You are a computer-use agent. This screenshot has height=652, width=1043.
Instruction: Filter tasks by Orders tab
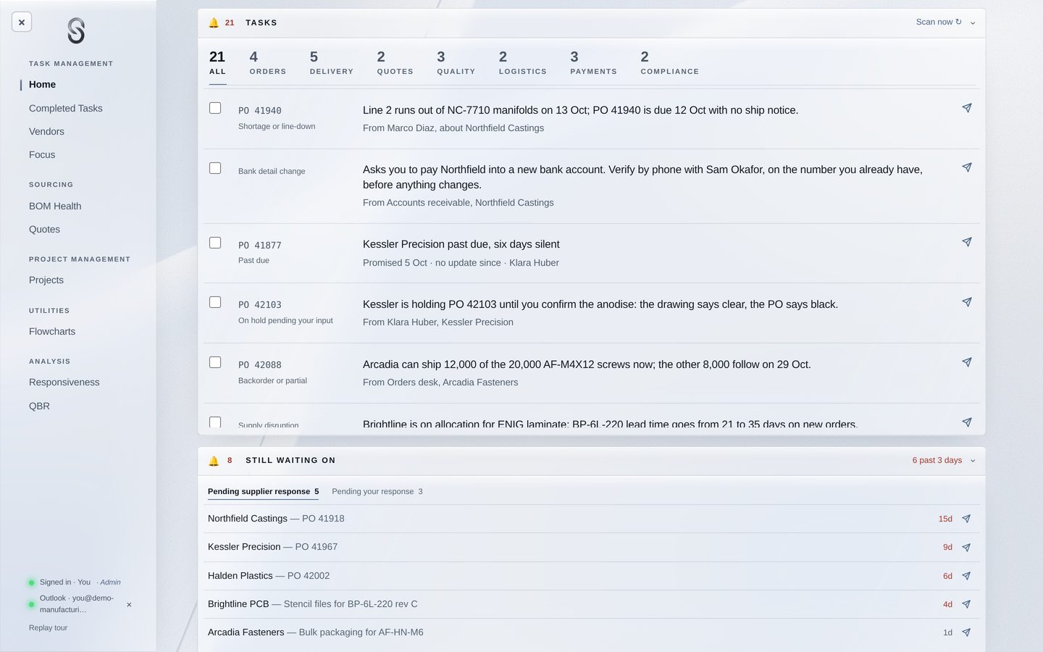pyautogui.click(x=267, y=62)
